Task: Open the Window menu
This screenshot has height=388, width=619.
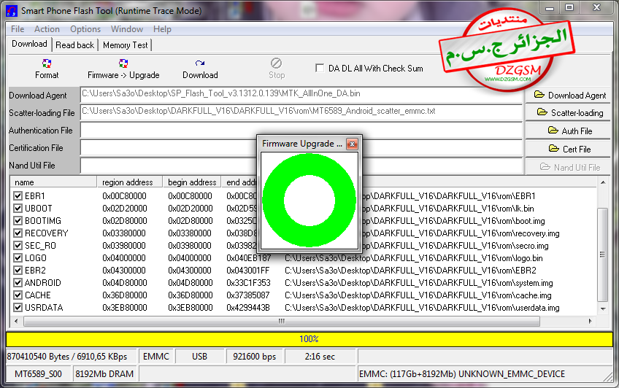Action: click(127, 29)
